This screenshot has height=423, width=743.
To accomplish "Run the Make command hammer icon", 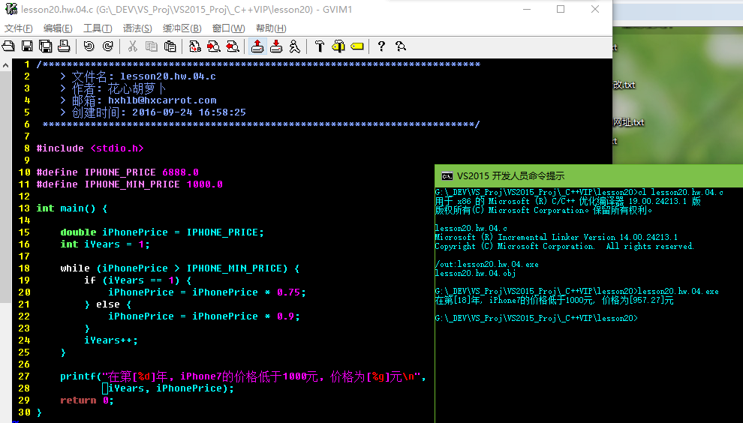I will [319, 46].
